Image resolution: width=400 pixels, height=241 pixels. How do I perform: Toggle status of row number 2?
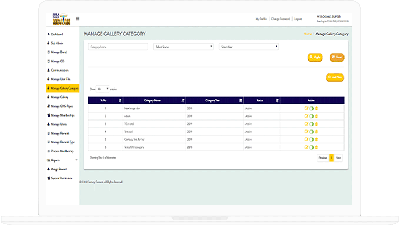312,116
